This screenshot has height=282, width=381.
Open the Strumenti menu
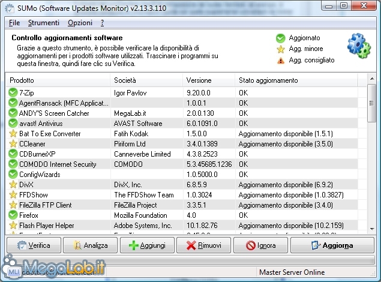pyautogui.click(x=43, y=23)
